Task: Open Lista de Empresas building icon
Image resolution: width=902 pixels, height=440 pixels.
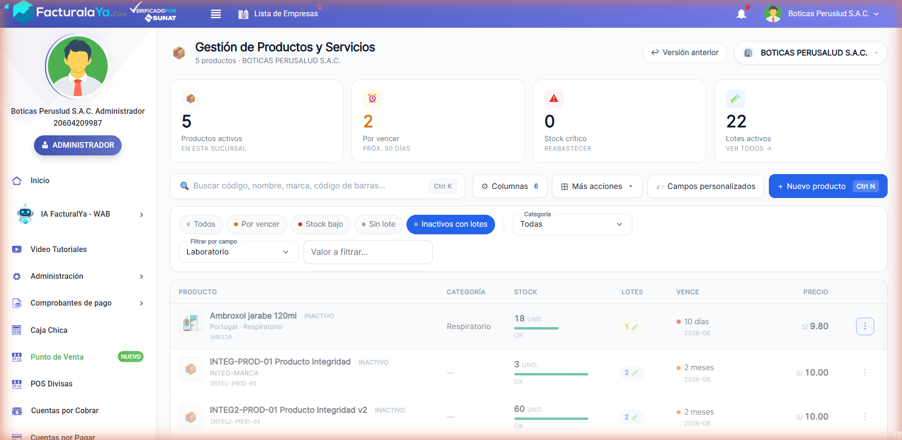Action: pos(243,14)
